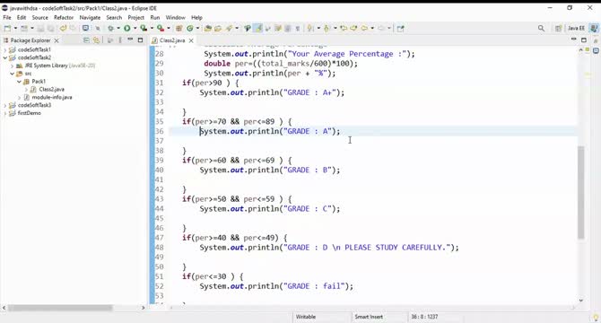This screenshot has width=601, height=323.
Task: Click the Package Explorer horizontal scrollbar
Action: click(60, 308)
